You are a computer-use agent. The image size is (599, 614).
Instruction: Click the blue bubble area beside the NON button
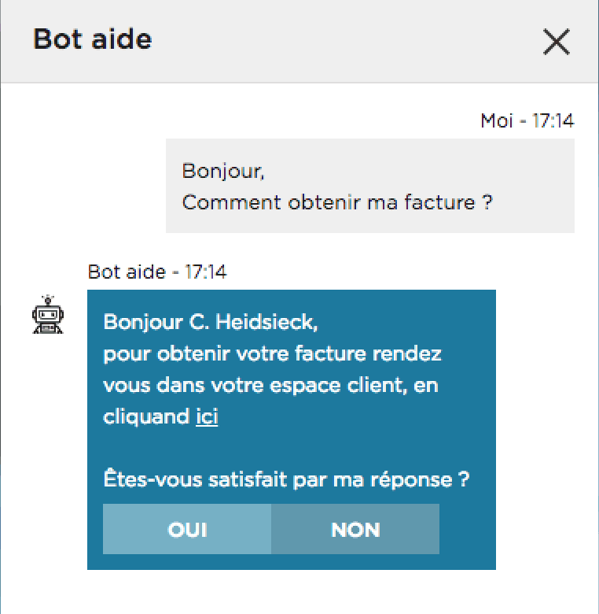coord(467,529)
